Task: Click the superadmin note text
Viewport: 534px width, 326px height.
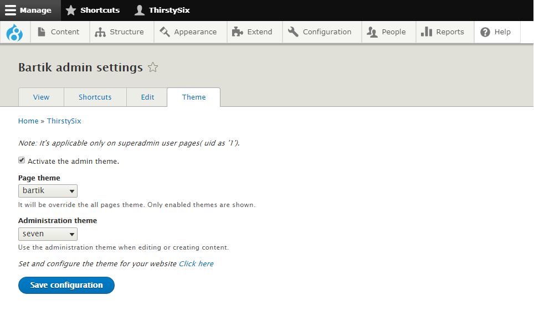Action: click(x=129, y=143)
